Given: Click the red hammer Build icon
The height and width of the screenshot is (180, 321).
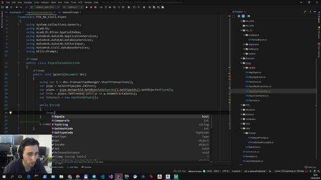Looking at the screenshot, I should tap(27, 7).
